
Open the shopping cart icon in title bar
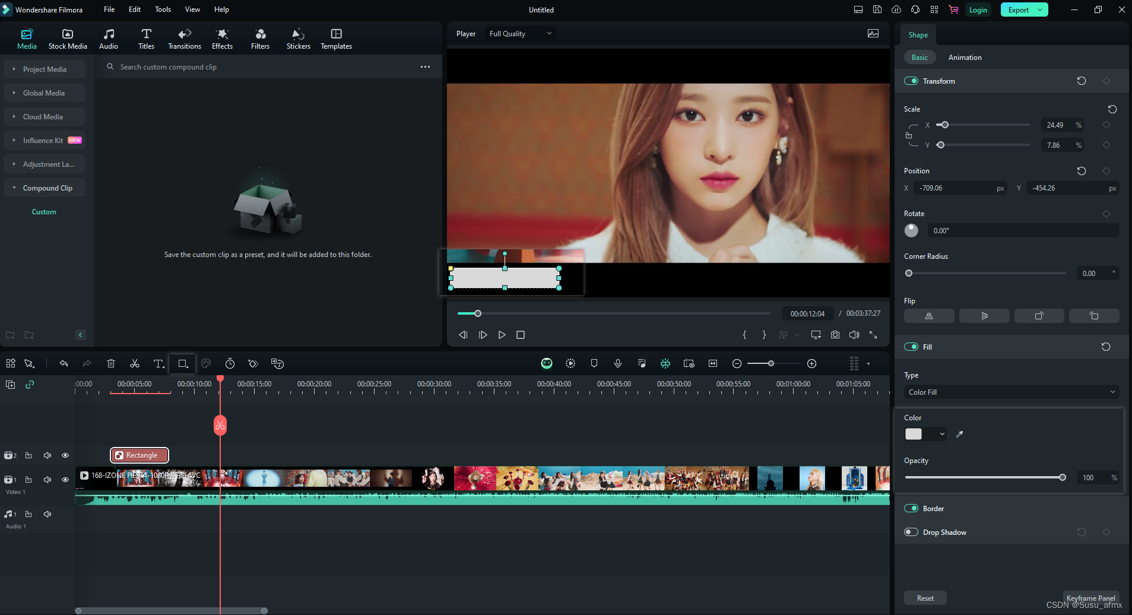pos(953,9)
